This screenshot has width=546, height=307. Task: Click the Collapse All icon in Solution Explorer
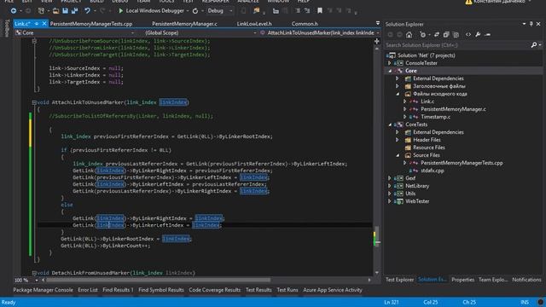pos(446,34)
